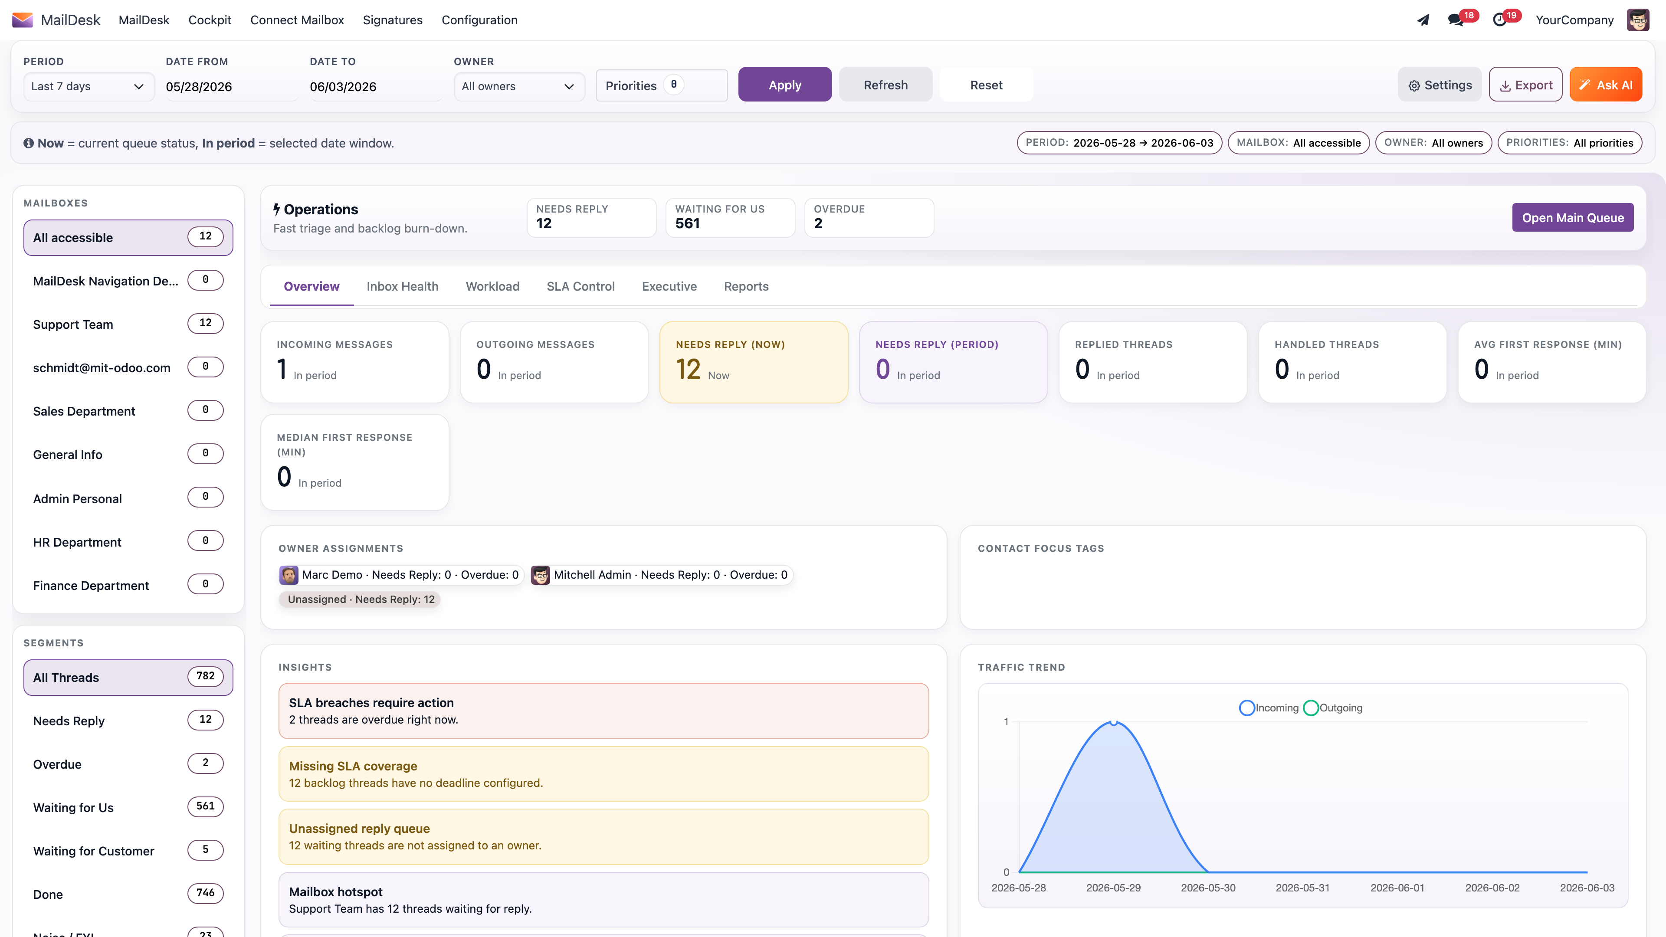Select the Waiting for Us segment
1666x937 pixels.
pyautogui.click(x=128, y=807)
